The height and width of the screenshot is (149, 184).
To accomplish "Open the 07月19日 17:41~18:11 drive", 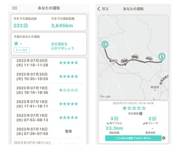I will point(49,104).
